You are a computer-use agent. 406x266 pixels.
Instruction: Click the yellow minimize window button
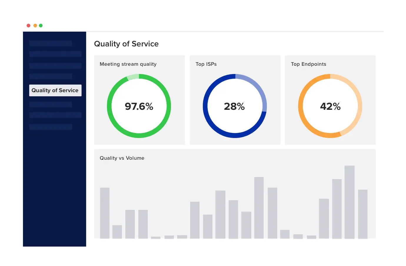click(35, 26)
